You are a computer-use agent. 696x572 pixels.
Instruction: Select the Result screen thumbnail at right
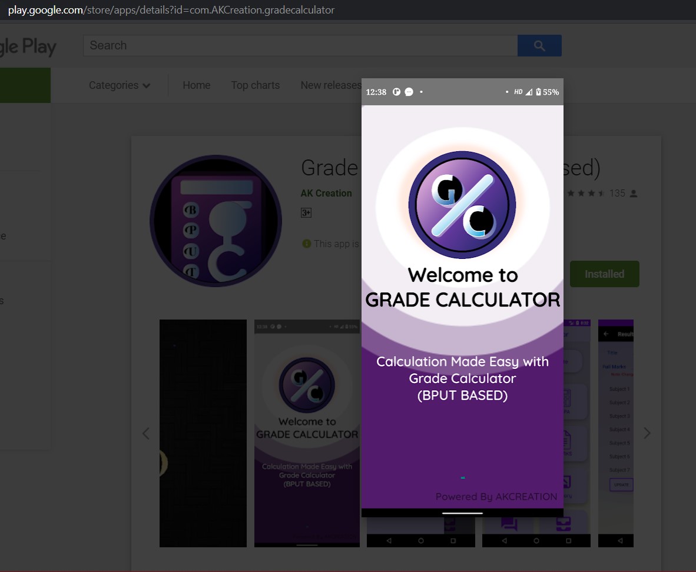[x=616, y=433]
